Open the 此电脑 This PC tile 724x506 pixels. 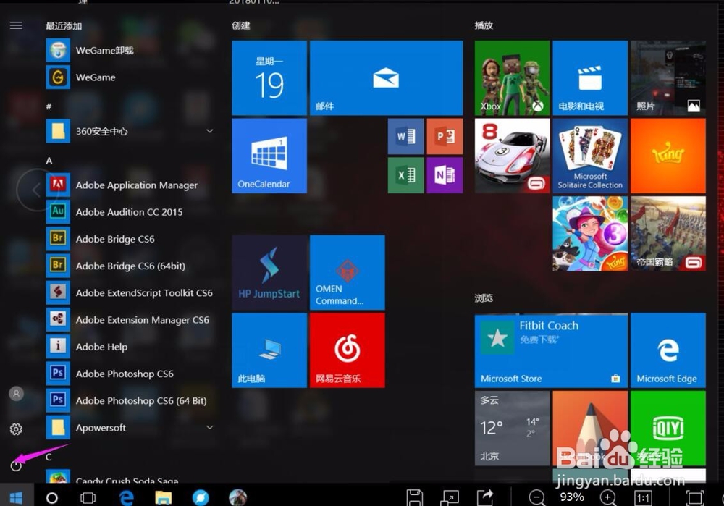[269, 350]
